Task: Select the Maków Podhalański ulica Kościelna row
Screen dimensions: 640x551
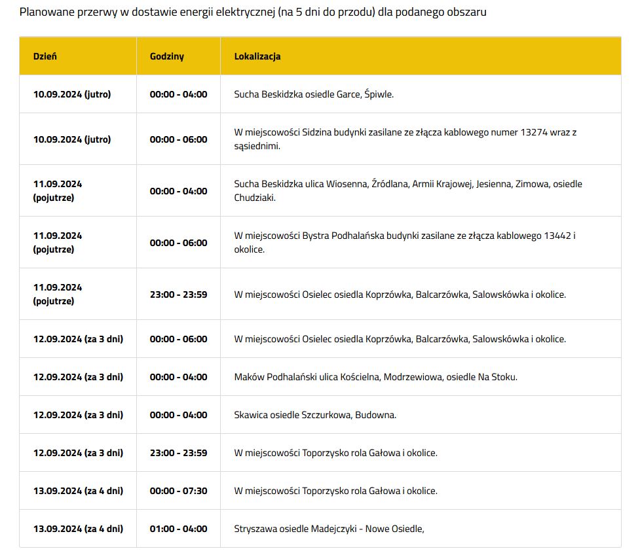Action: [x=320, y=377]
